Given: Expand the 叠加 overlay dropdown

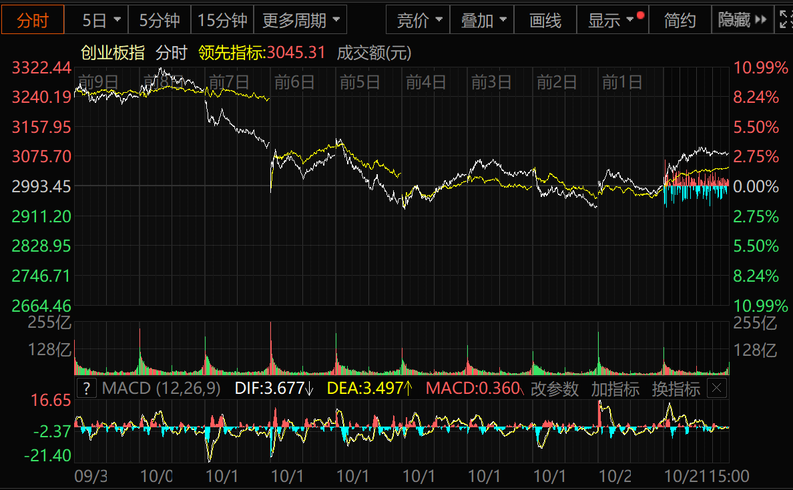Looking at the screenshot, I should click(x=483, y=20).
